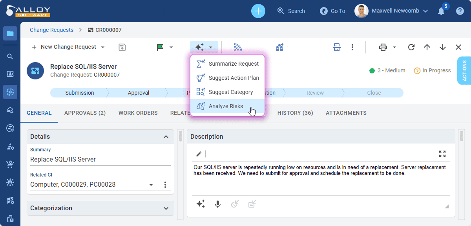
Task: Collapse the Details section
Action: tap(166, 137)
